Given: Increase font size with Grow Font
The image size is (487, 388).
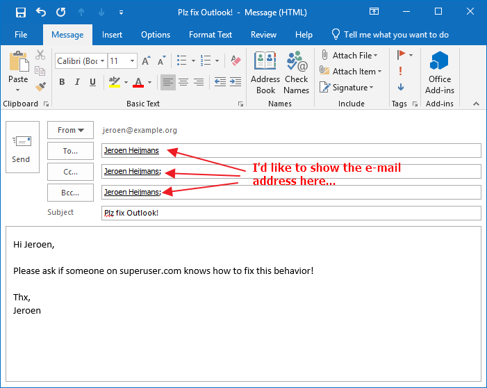Looking at the screenshot, I should click(146, 61).
